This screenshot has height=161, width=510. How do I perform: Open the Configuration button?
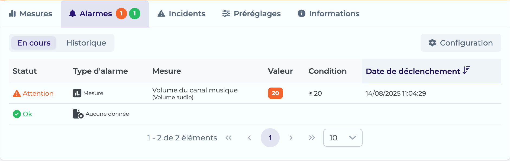(x=461, y=43)
